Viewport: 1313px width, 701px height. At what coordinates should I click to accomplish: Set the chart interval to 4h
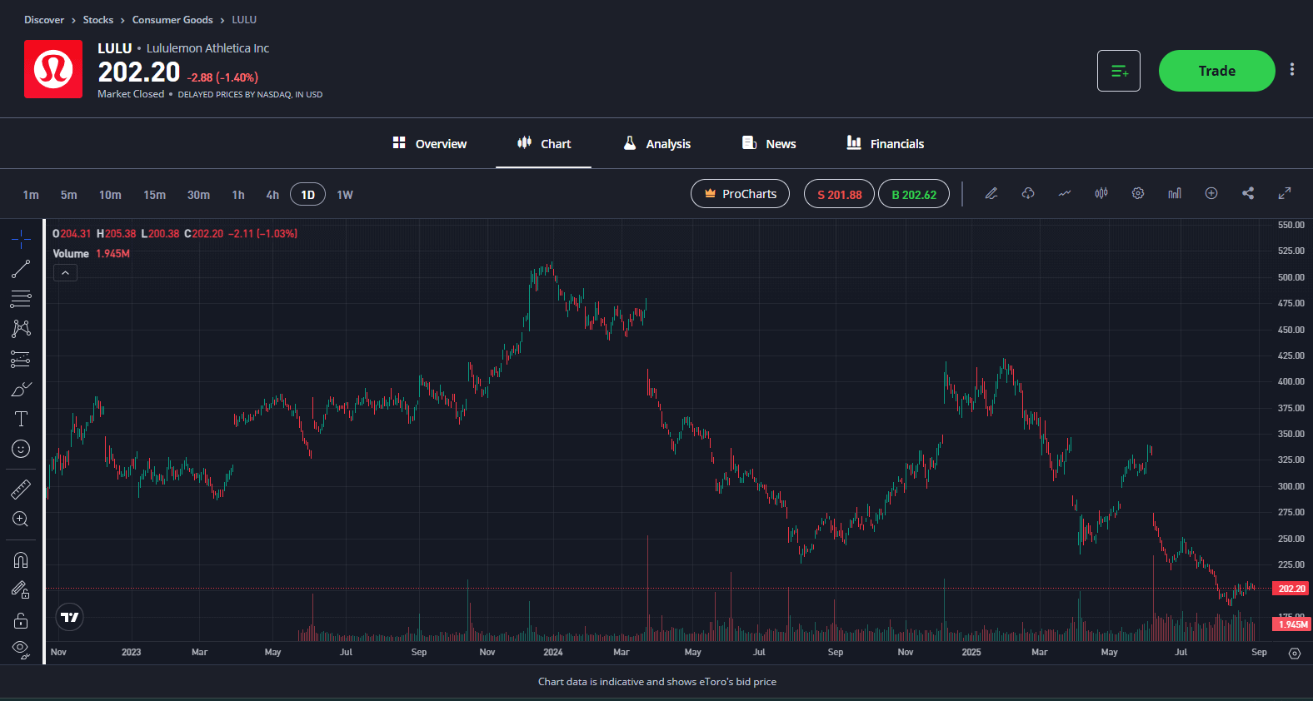272,195
